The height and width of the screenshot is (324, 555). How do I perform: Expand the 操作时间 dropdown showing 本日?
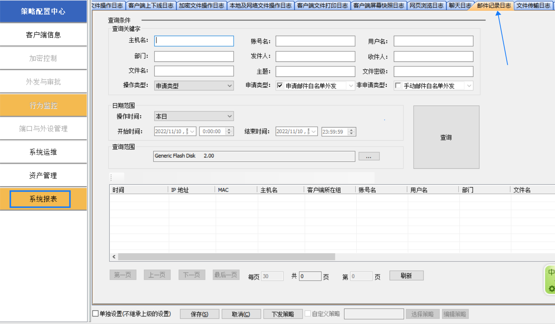(x=229, y=117)
